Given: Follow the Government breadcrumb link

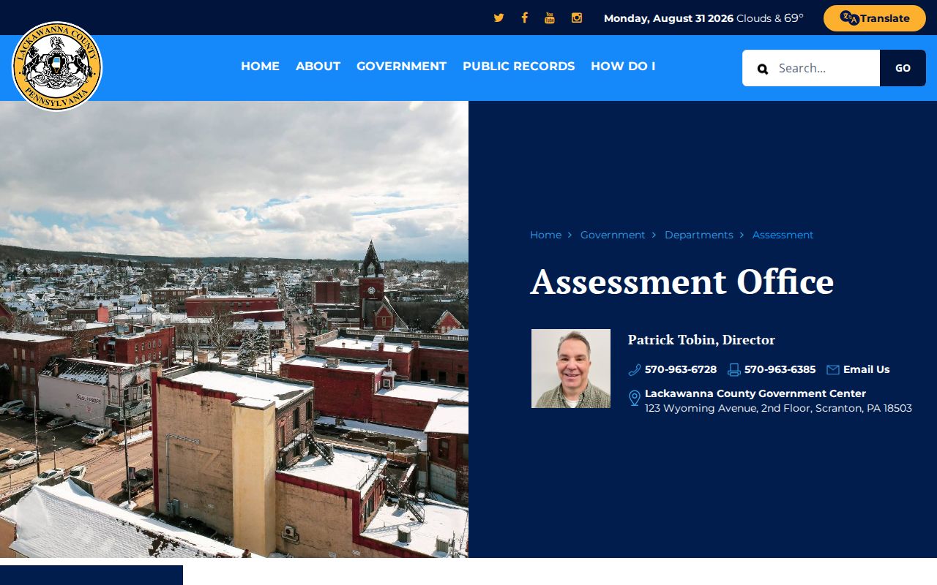Looking at the screenshot, I should [x=613, y=235].
